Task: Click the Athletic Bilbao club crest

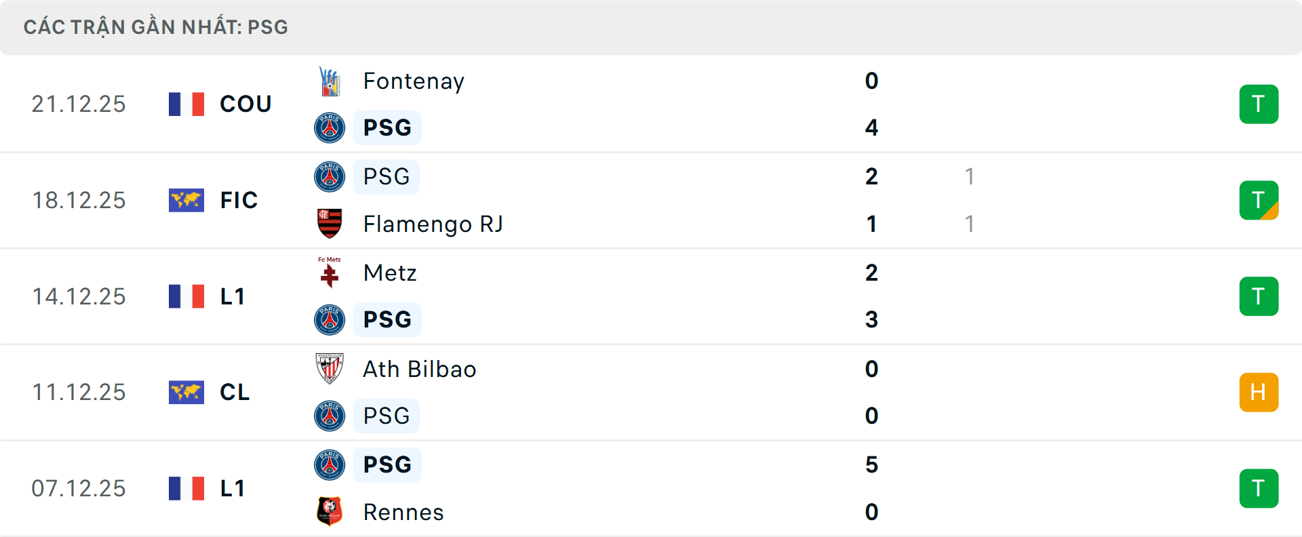Action: (x=330, y=369)
